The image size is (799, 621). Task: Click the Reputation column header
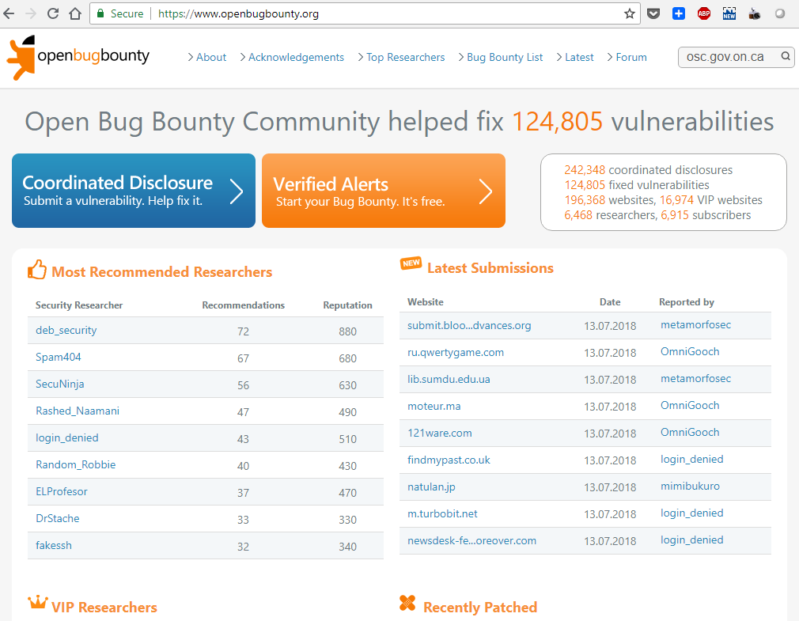coord(347,305)
